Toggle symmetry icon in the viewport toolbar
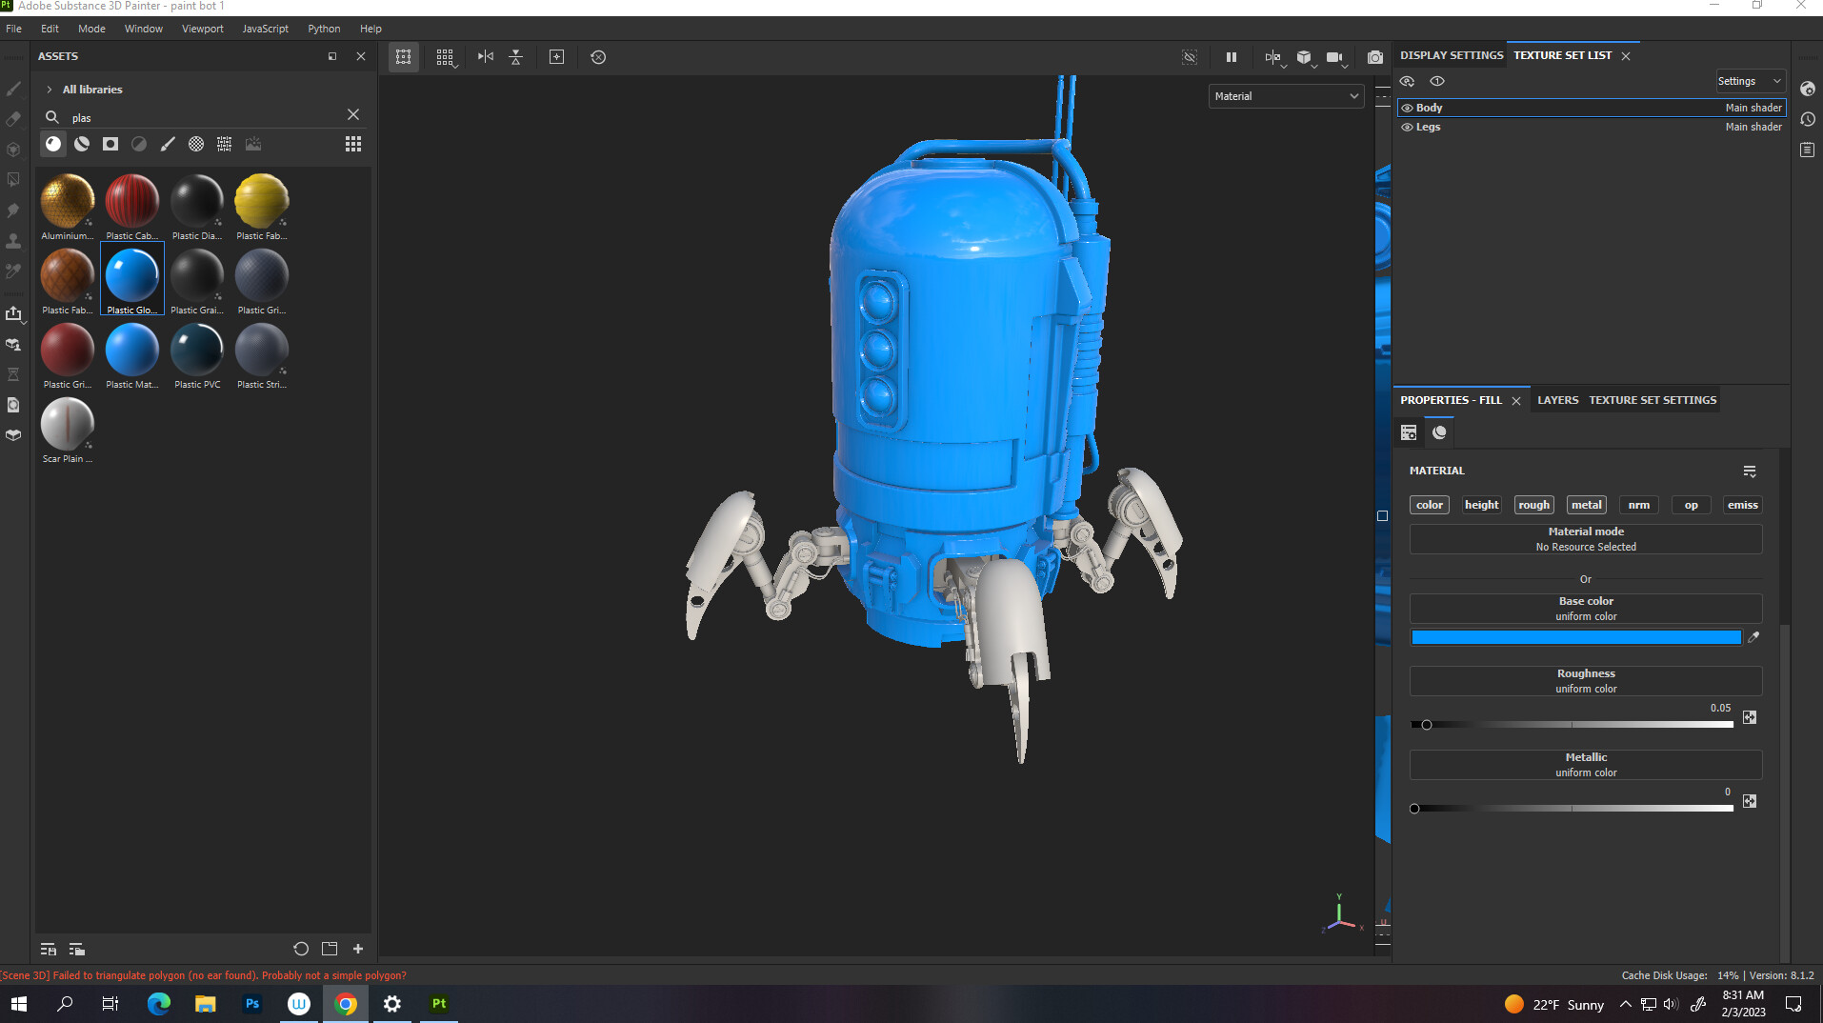Screen dimensions: 1823x1023 [x=486, y=57]
